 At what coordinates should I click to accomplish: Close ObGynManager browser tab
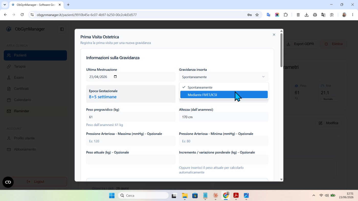(x=60, y=5)
